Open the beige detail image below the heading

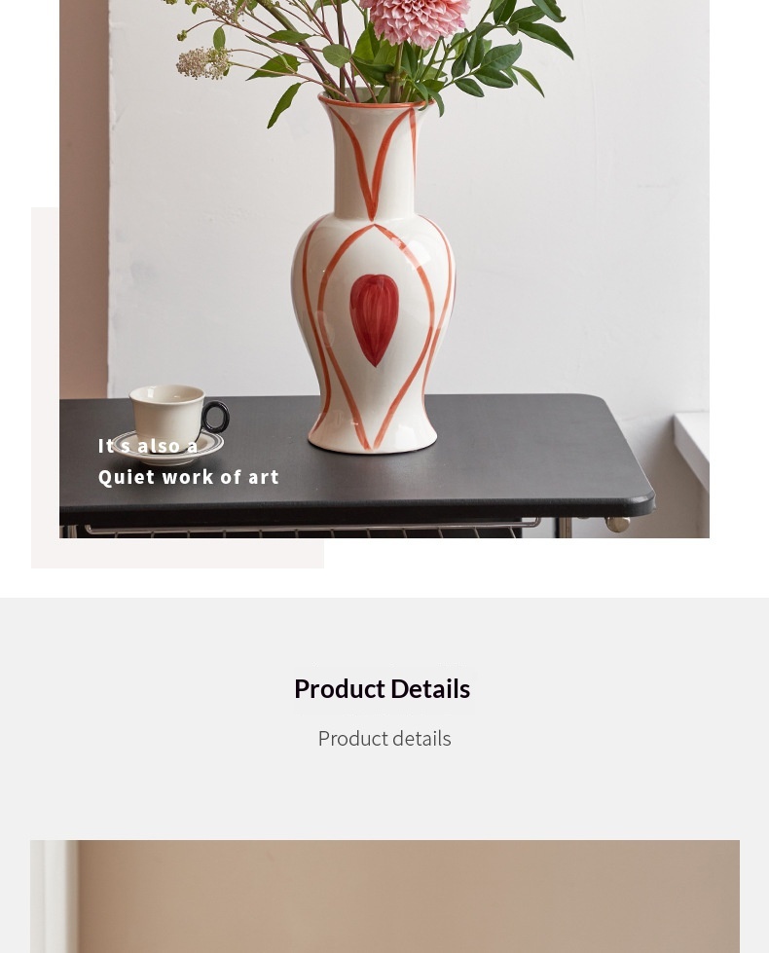click(384, 897)
